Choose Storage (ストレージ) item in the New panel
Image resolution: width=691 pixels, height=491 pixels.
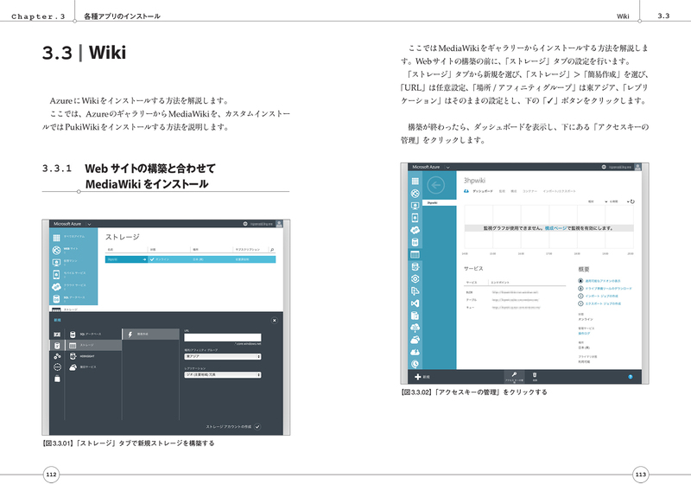[x=93, y=346]
